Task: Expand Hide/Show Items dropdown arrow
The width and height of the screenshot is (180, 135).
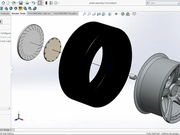Action: [x=120, y=14]
